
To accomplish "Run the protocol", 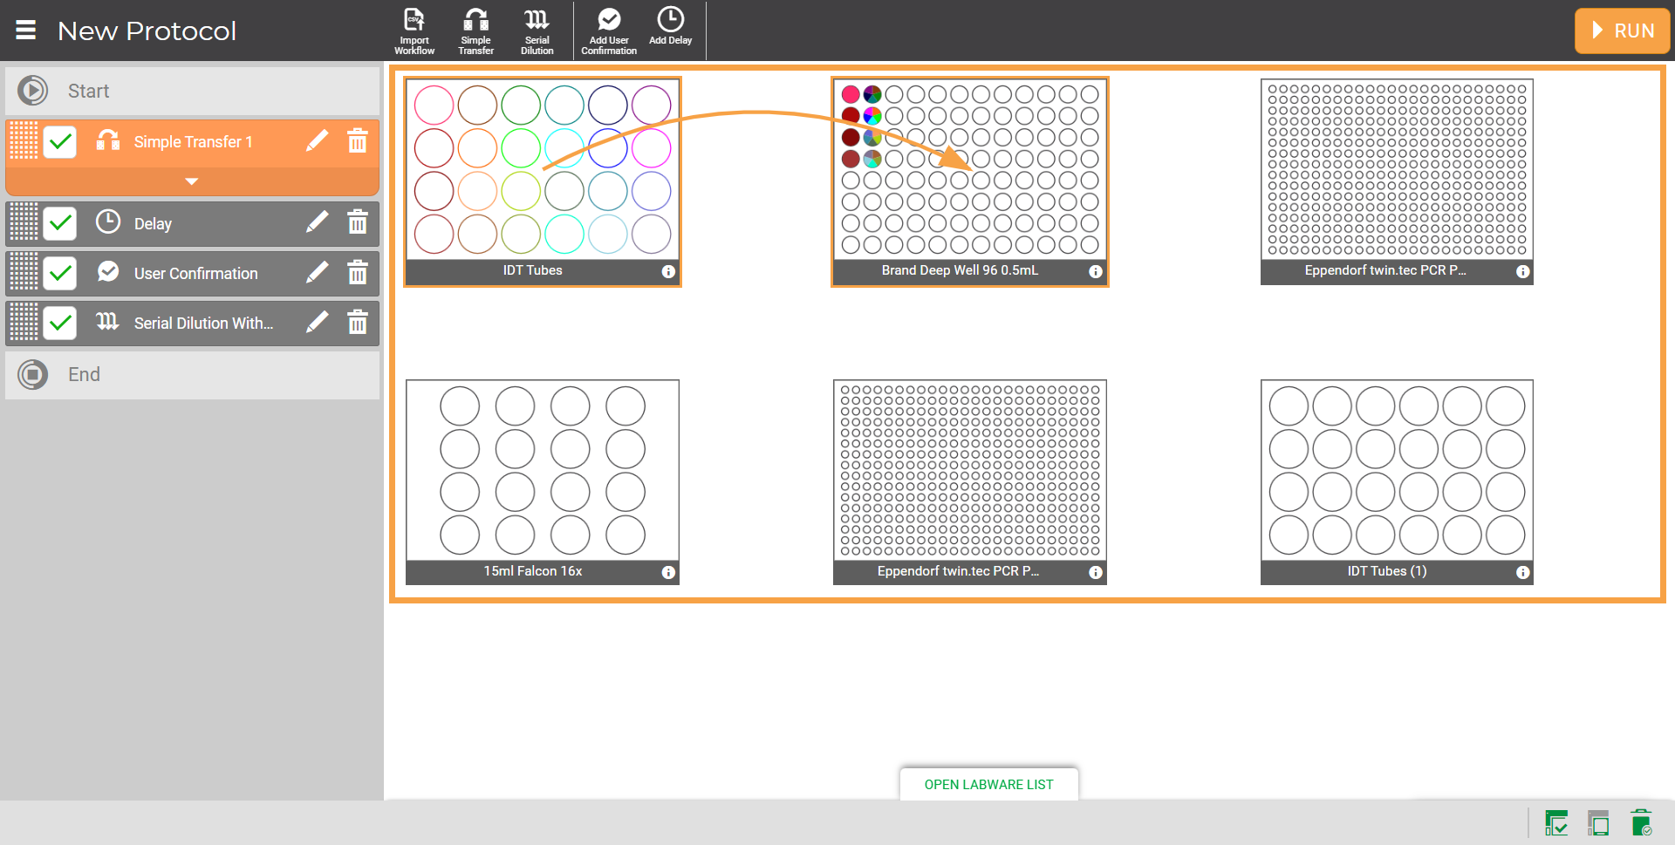I will click(1622, 31).
